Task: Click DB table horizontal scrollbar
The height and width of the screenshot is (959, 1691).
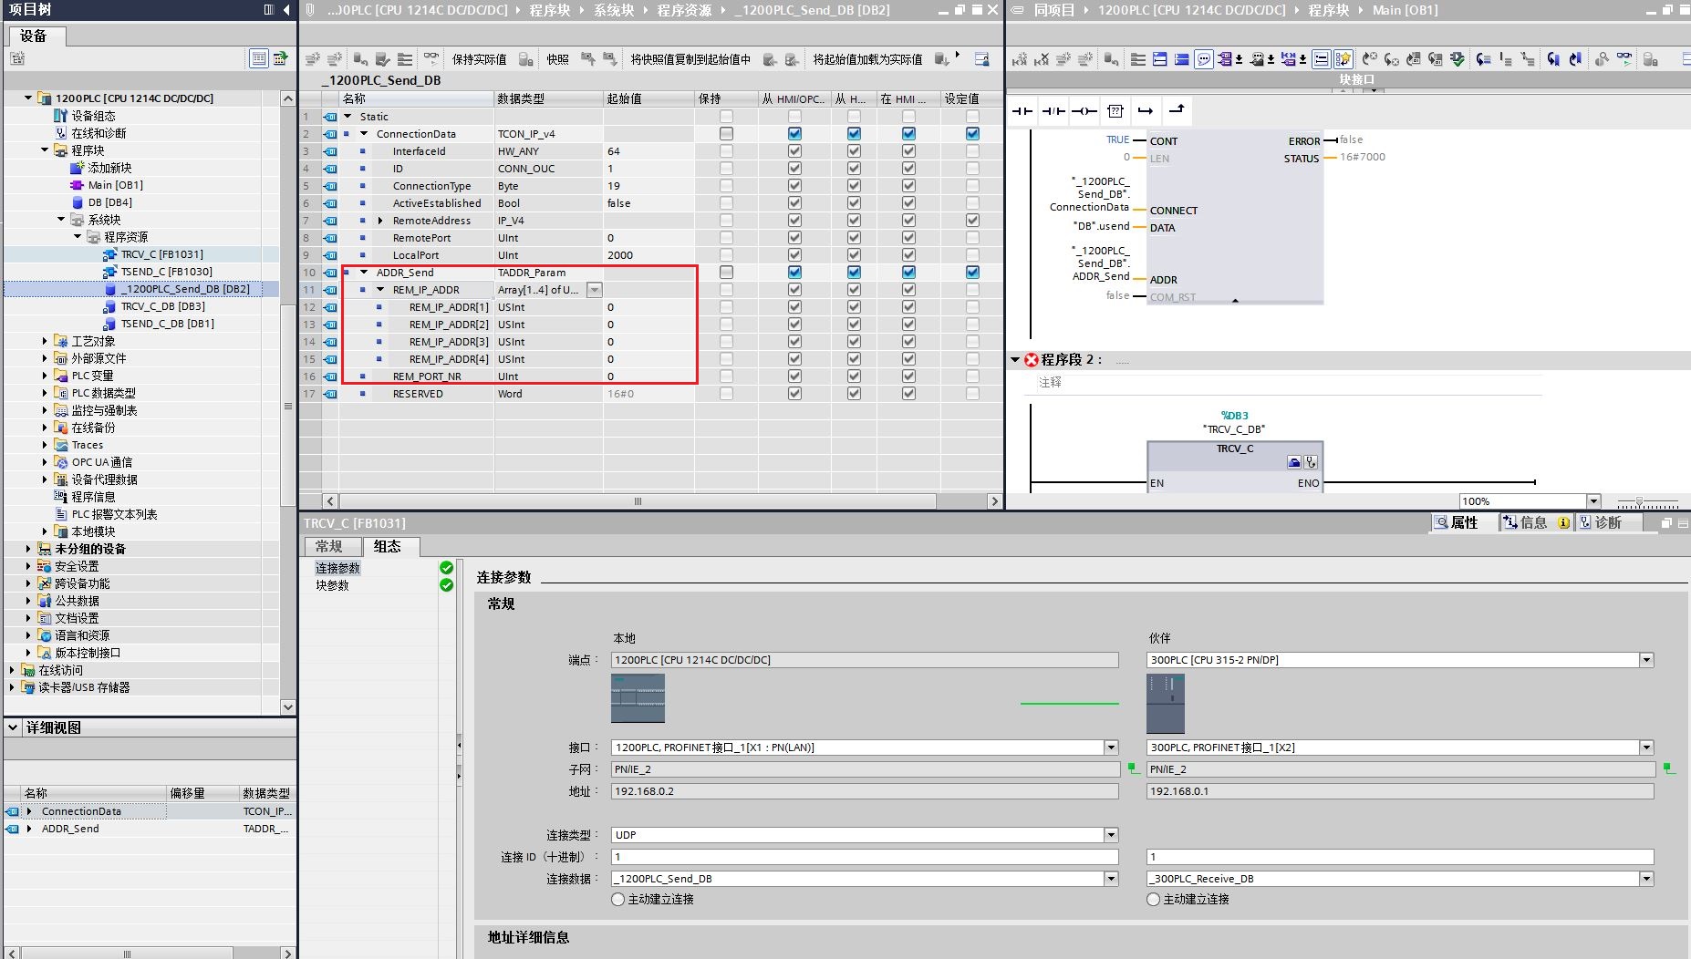Action: click(x=638, y=501)
